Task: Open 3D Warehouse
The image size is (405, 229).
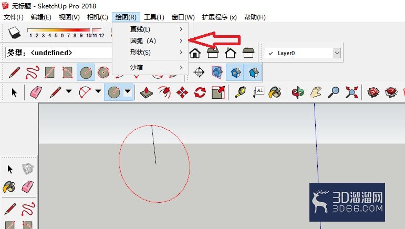Action: point(373,92)
